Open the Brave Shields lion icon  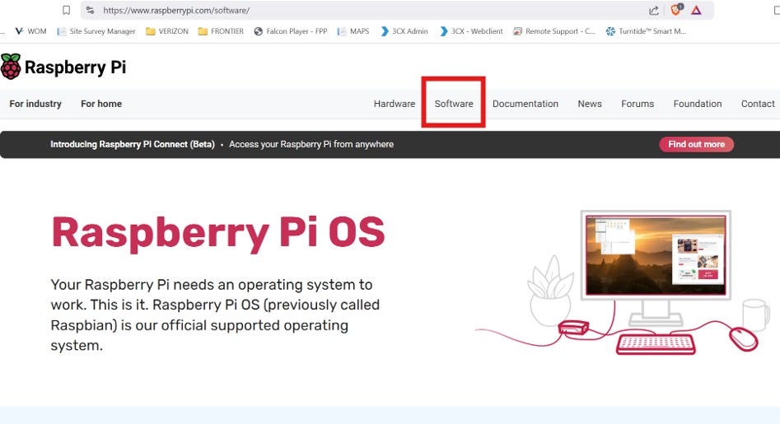(x=676, y=9)
